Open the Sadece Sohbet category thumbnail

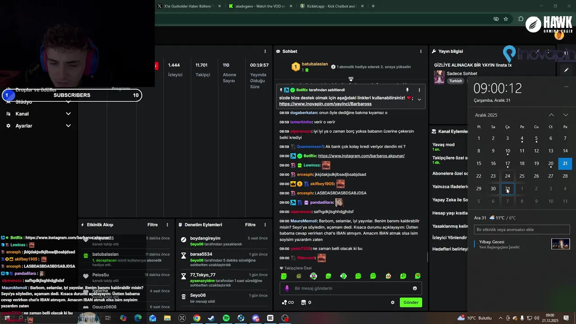point(439,77)
